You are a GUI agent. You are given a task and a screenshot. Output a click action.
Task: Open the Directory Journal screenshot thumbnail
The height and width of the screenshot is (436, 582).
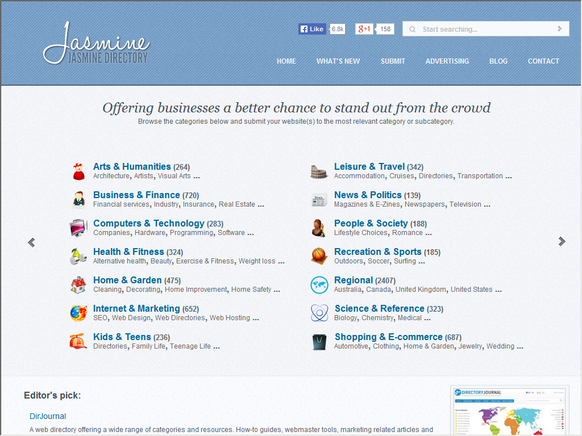click(x=509, y=411)
